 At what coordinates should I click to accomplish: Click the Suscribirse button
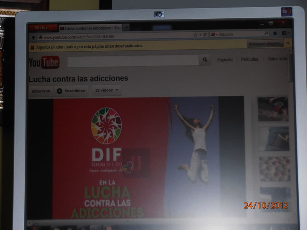click(x=71, y=91)
